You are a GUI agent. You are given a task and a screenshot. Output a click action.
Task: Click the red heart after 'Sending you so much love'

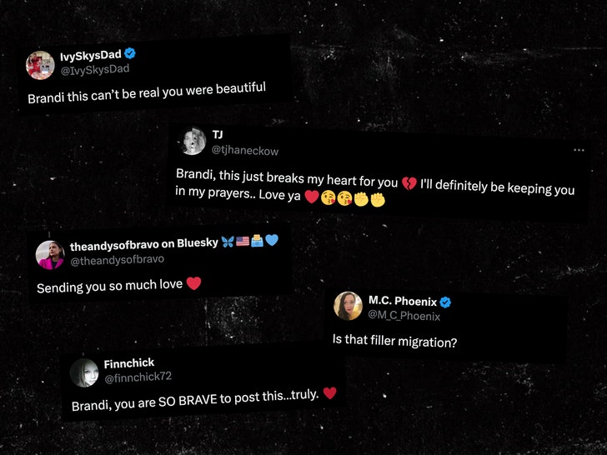193,283
